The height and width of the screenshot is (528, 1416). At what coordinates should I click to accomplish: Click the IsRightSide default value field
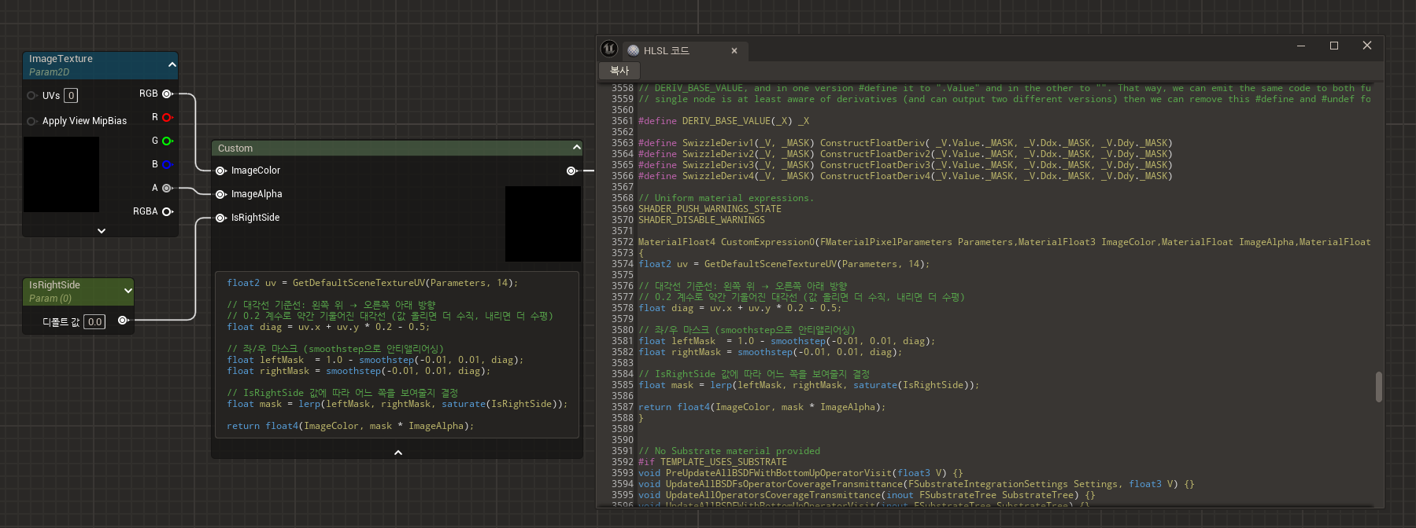click(x=94, y=321)
